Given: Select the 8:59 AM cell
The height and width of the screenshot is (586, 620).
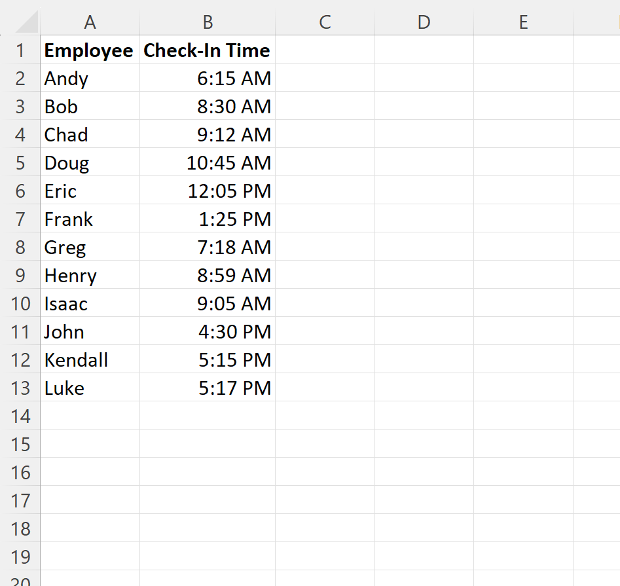Looking at the screenshot, I should click(208, 275).
